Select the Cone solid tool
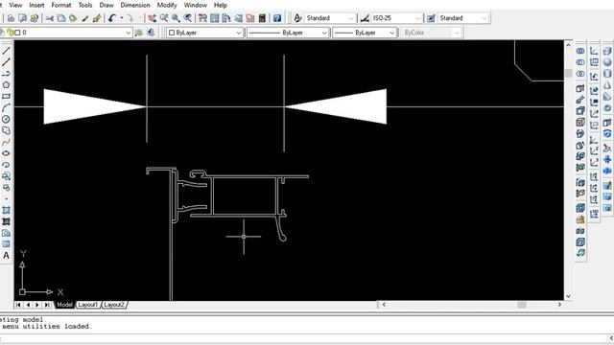Image resolution: width=614 pixels, height=345 pixels. click(x=607, y=85)
